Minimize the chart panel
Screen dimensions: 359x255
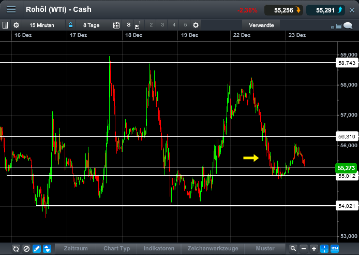pyautogui.click(x=333, y=27)
